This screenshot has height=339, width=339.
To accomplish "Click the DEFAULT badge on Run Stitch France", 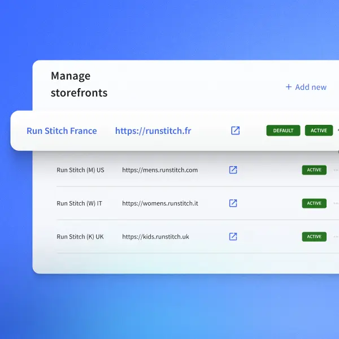I will [283, 131].
